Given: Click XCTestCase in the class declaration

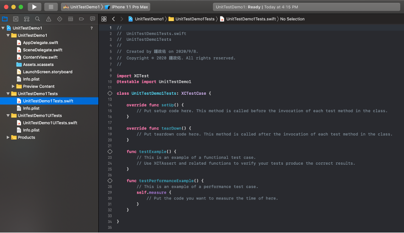Looking at the screenshot, I should [x=193, y=93].
